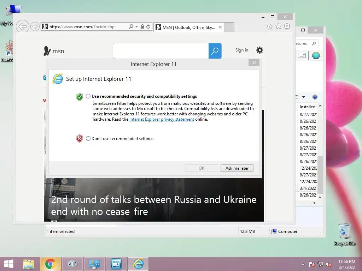Refresh the page with the reload icon

[148, 26]
